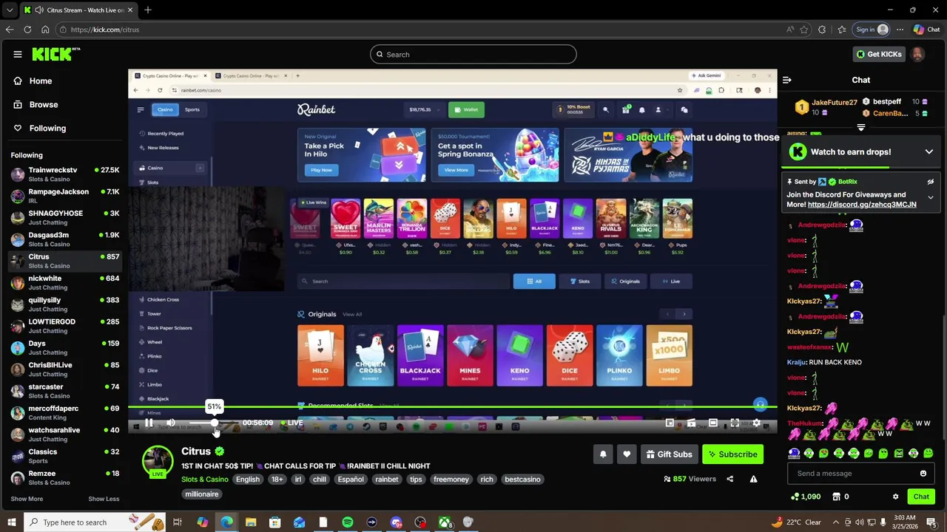
Task: Open the chat shop store icon
Action: point(836,497)
